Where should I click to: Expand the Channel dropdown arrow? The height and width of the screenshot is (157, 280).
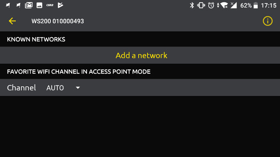click(x=78, y=88)
